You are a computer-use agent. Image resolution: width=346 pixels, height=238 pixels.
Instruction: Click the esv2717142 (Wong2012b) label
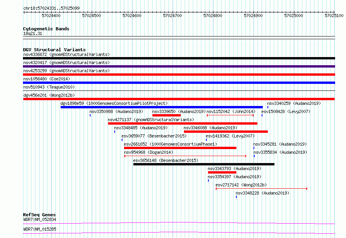click(x=241, y=185)
